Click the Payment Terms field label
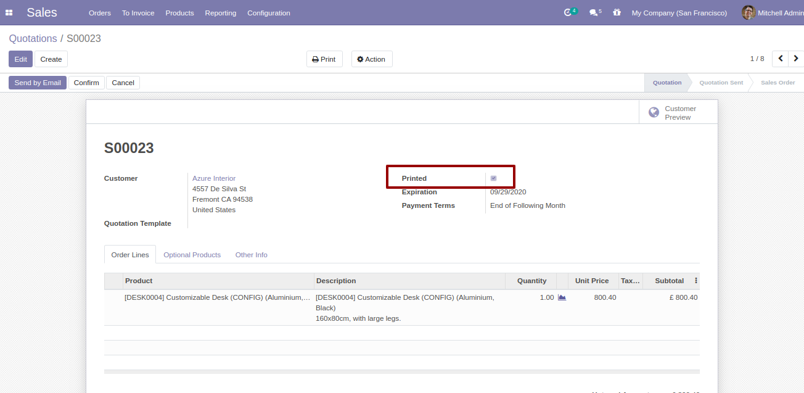 point(429,205)
